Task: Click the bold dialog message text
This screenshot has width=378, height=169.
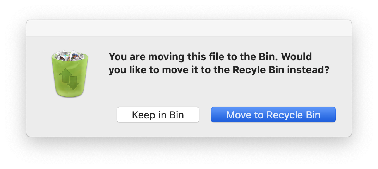Action: click(x=219, y=64)
